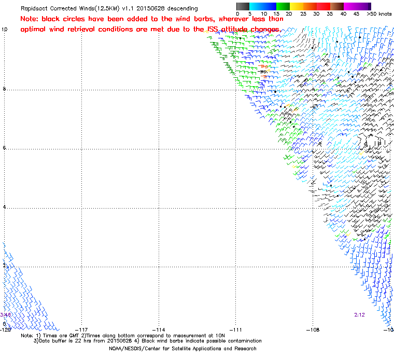Screen dimensions: 394x357
Task: Select the legend's '20' knots label
Action: tap(289, 14)
